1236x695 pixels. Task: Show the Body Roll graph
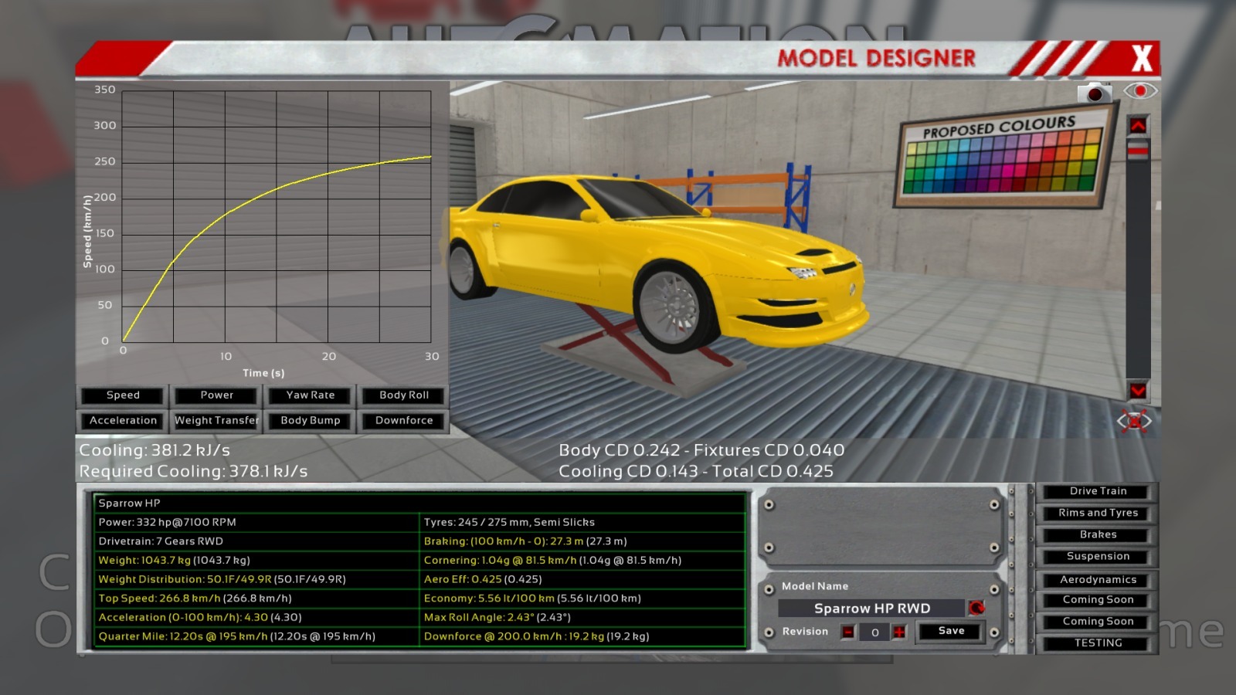[404, 395]
